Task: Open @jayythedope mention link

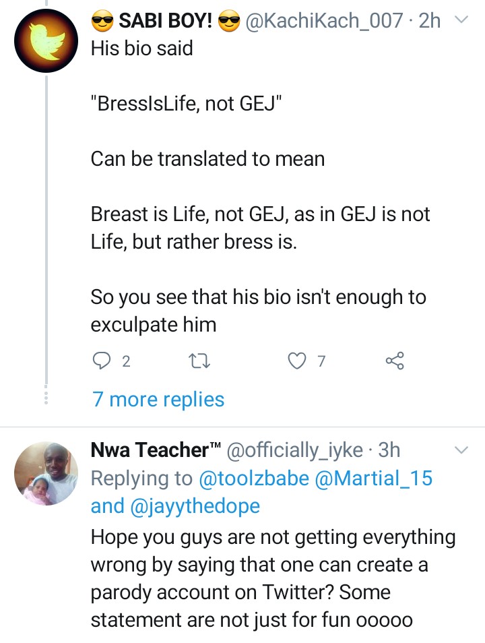Action: (192, 506)
